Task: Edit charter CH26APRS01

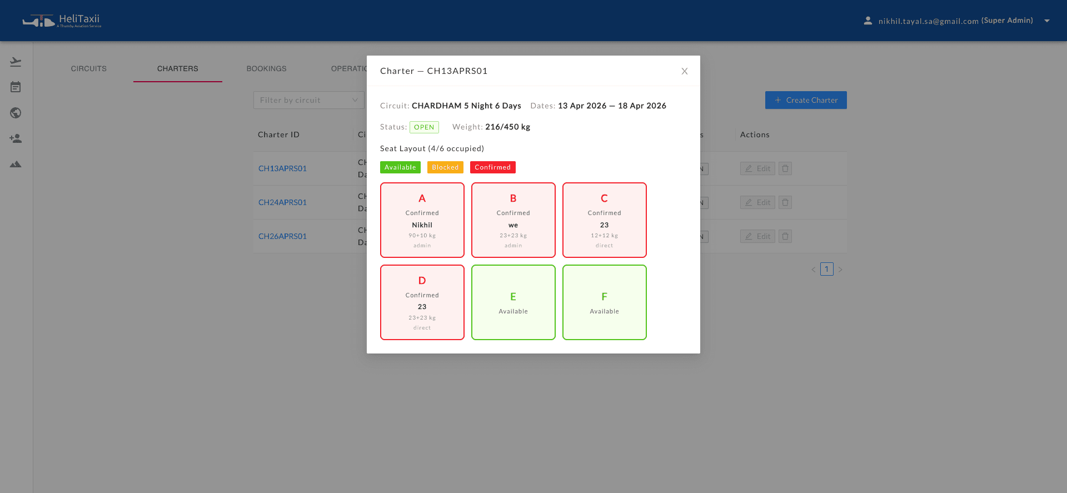Action: pyautogui.click(x=757, y=236)
